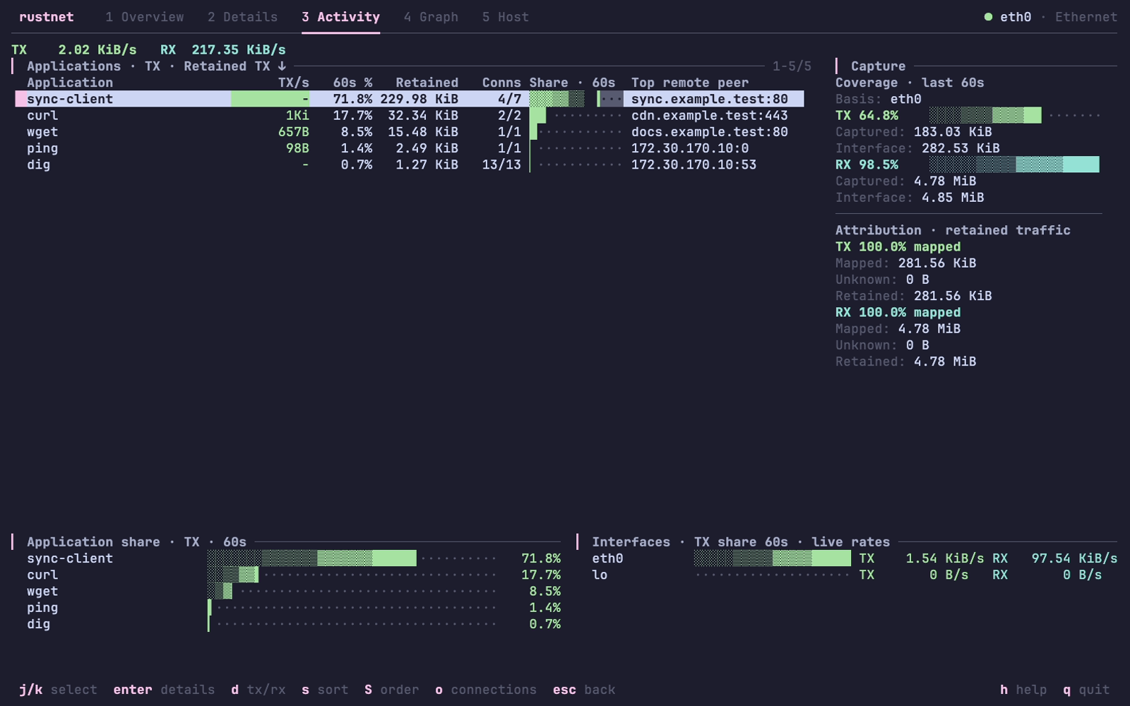
Task: Click eth0 in the Interfaces panel
Action: (607, 558)
